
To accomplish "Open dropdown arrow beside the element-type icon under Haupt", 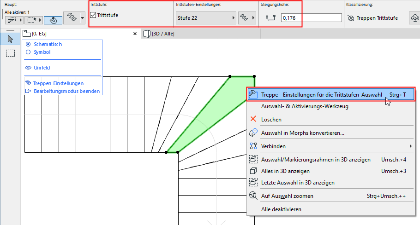I will 83,18.
